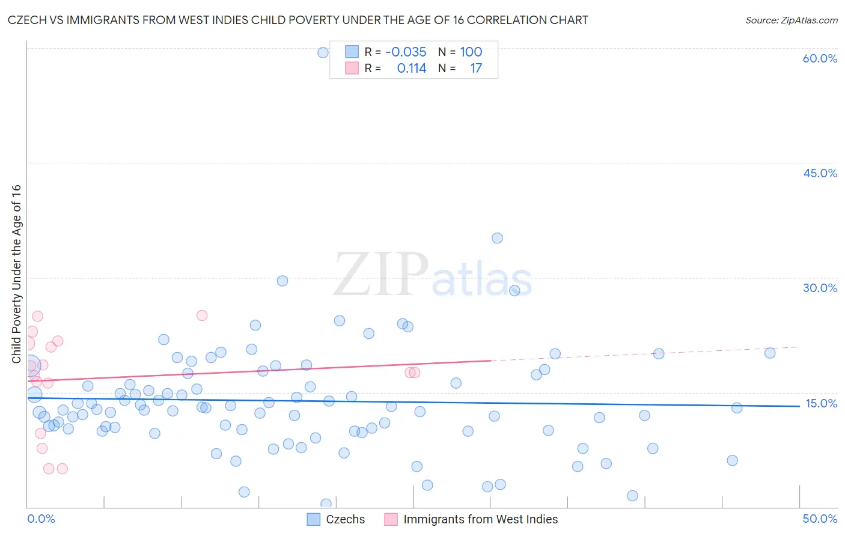The height and width of the screenshot is (536, 845).
Task: Click the Child Poverty y-axis title
Action: pyautogui.click(x=16, y=274)
